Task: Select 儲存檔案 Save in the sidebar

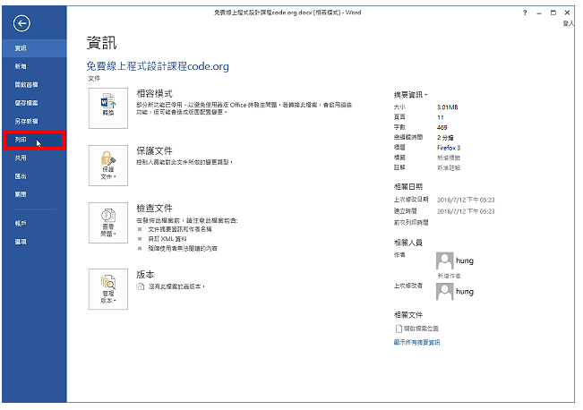Action: click(x=34, y=103)
